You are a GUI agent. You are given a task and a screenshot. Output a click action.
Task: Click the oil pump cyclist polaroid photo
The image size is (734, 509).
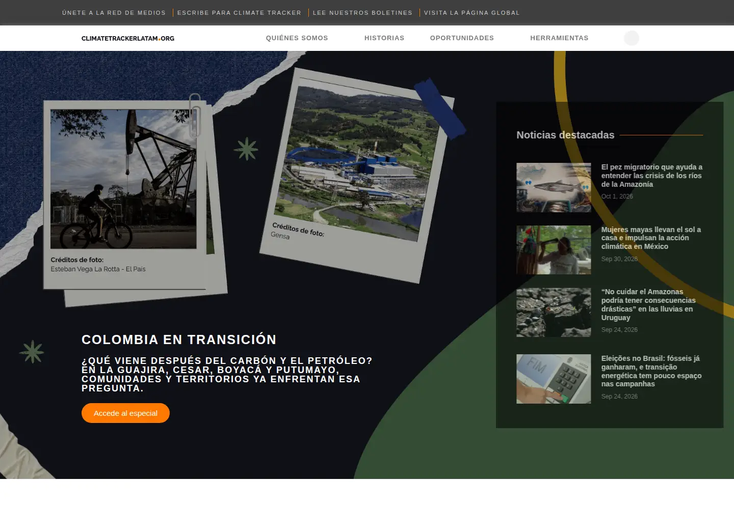tap(123, 179)
